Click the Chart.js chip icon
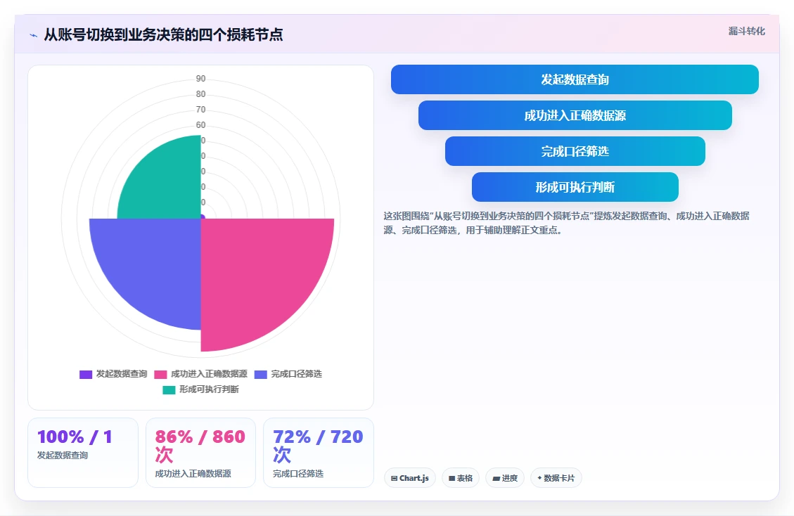The height and width of the screenshot is (516, 794). [394, 479]
